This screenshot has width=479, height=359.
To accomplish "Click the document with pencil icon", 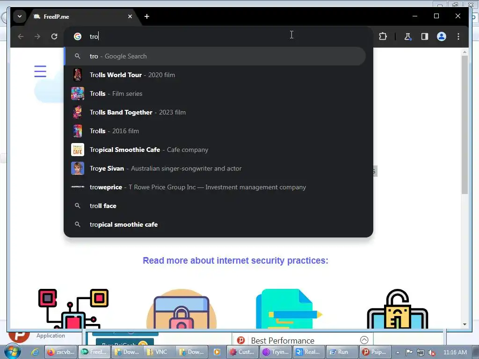I will 289,309.
